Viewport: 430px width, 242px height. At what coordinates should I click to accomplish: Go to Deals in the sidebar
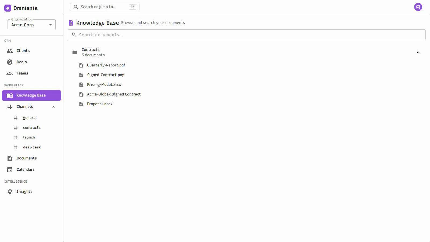31,62
